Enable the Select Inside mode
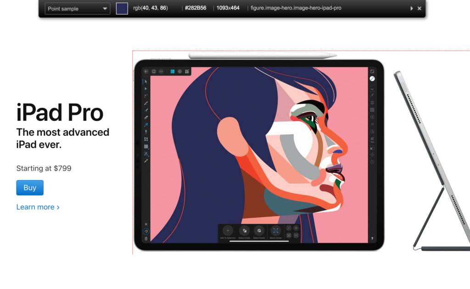This screenshot has height=289, width=470. 259,231
